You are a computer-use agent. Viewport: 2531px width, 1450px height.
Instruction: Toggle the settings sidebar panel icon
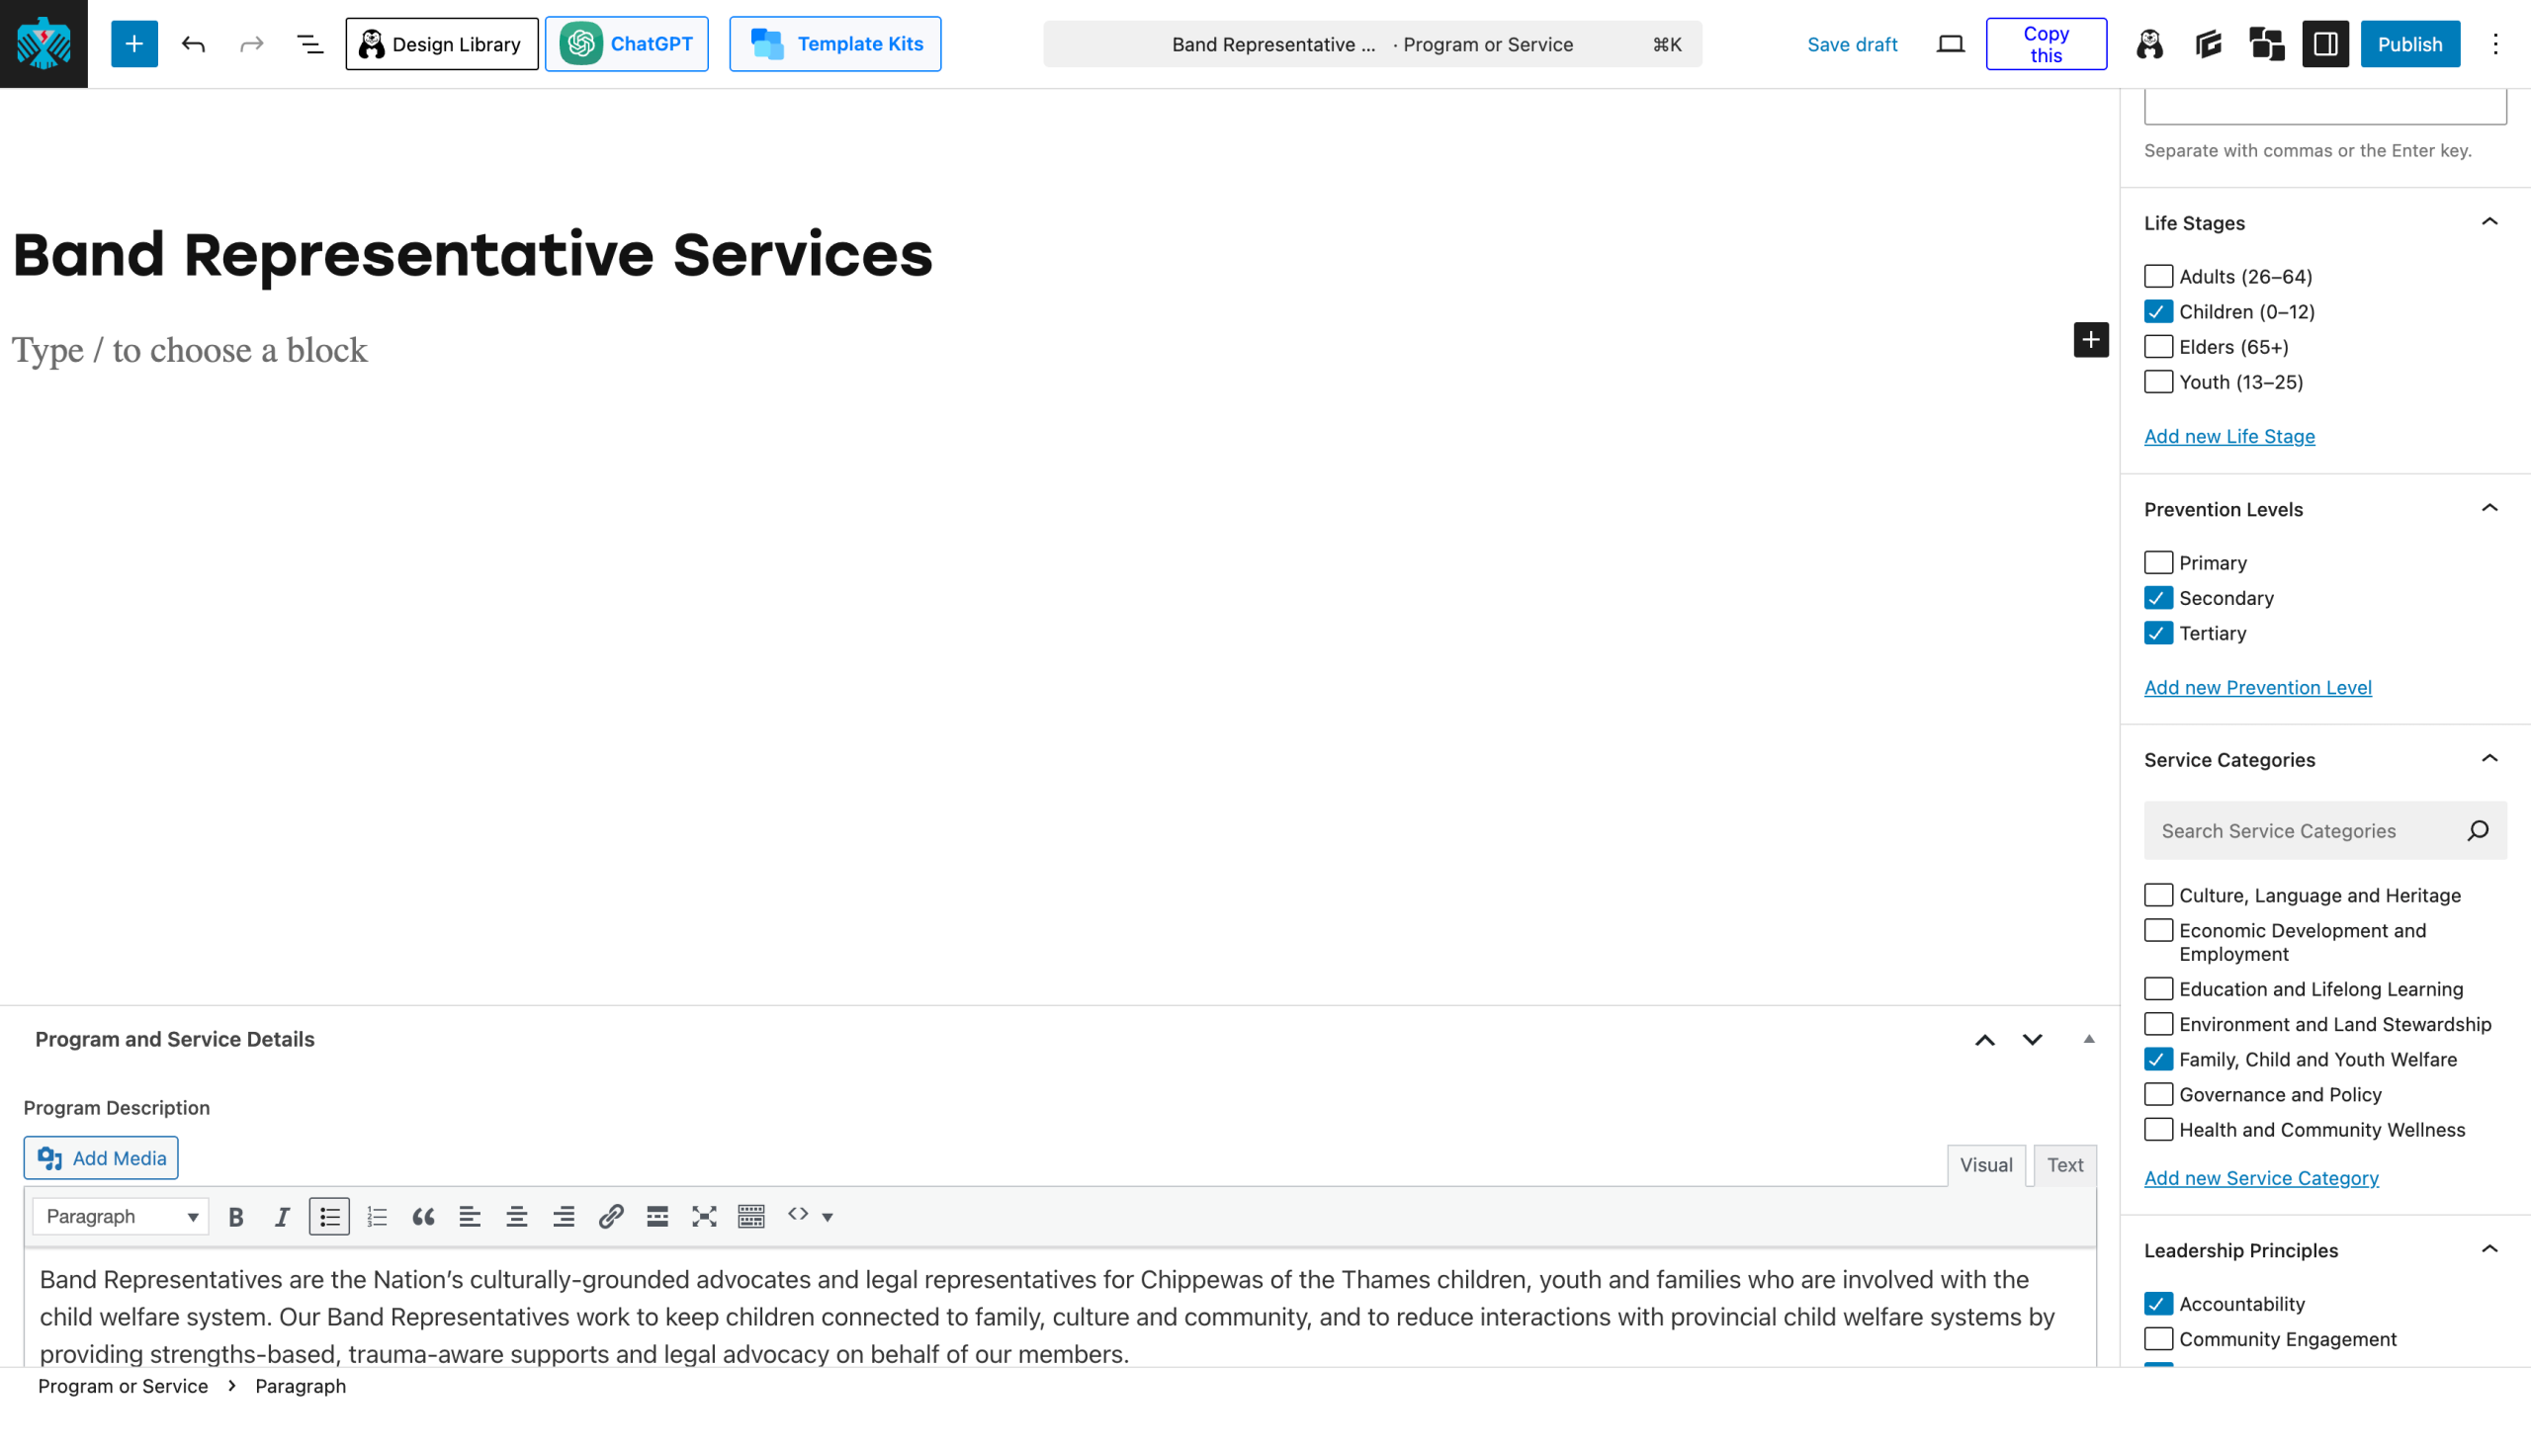[x=2324, y=43]
